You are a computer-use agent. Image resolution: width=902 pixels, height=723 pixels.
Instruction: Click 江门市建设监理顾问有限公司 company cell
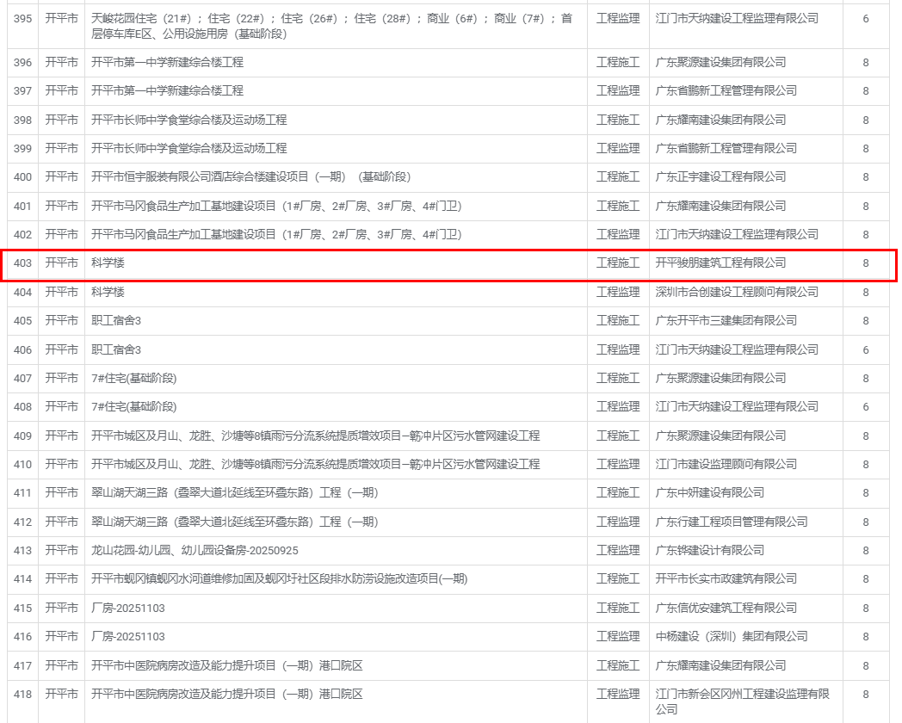click(x=726, y=464)
